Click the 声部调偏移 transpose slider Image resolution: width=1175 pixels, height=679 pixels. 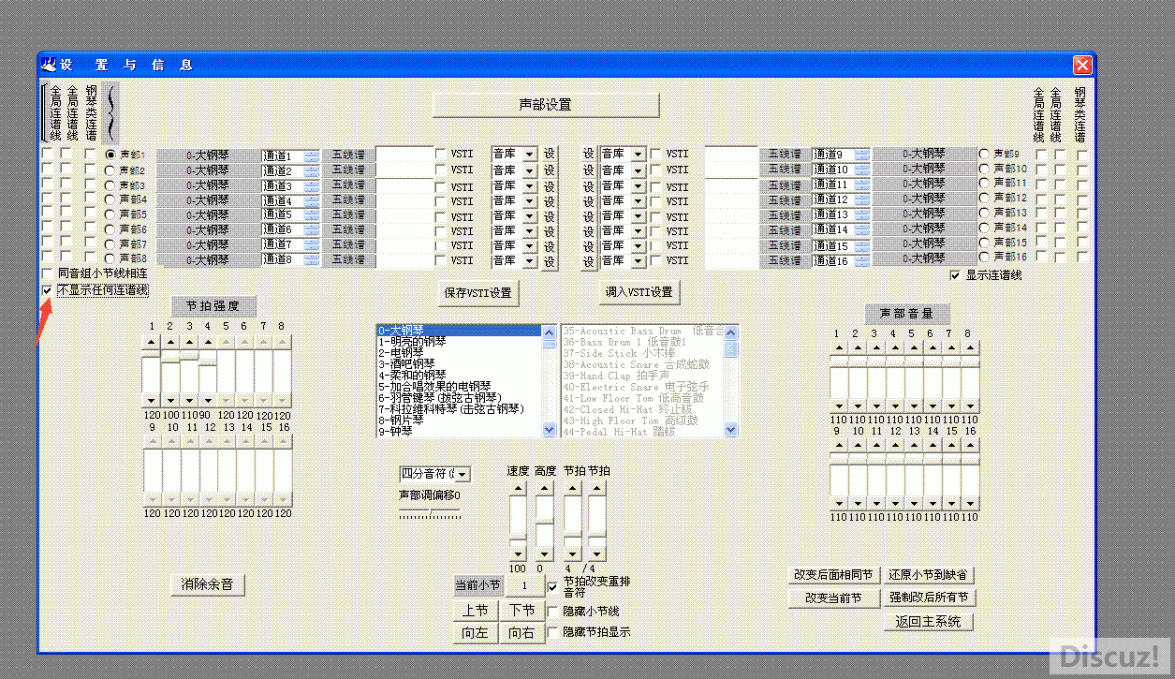point(430,512)
